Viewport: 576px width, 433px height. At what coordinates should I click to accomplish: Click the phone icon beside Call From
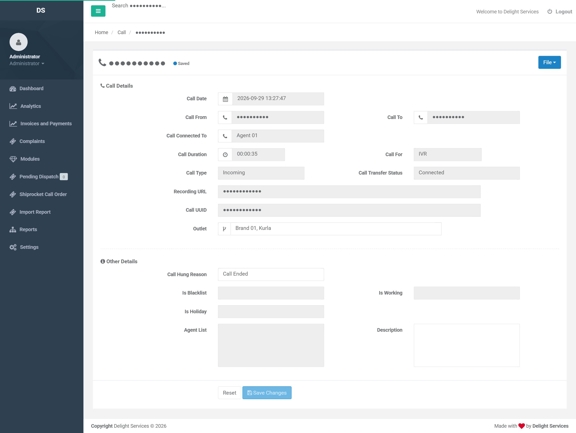click(225, 118)
